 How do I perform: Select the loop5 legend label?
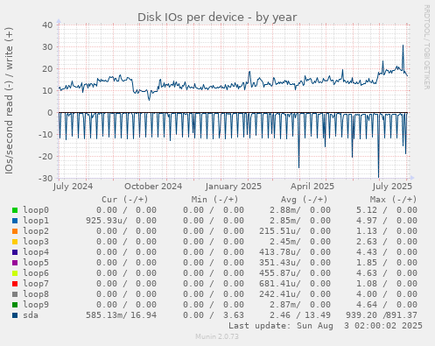[36, 263]
